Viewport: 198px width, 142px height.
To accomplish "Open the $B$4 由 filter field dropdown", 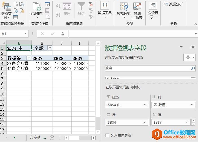I will 144,105.
